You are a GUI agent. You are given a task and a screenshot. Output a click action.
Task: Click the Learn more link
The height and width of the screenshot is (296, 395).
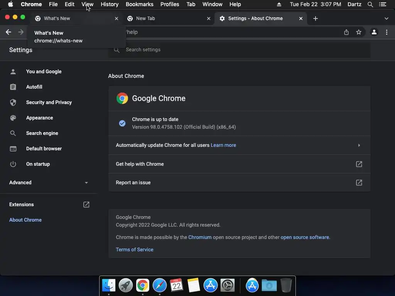click(x=223, y=145)
